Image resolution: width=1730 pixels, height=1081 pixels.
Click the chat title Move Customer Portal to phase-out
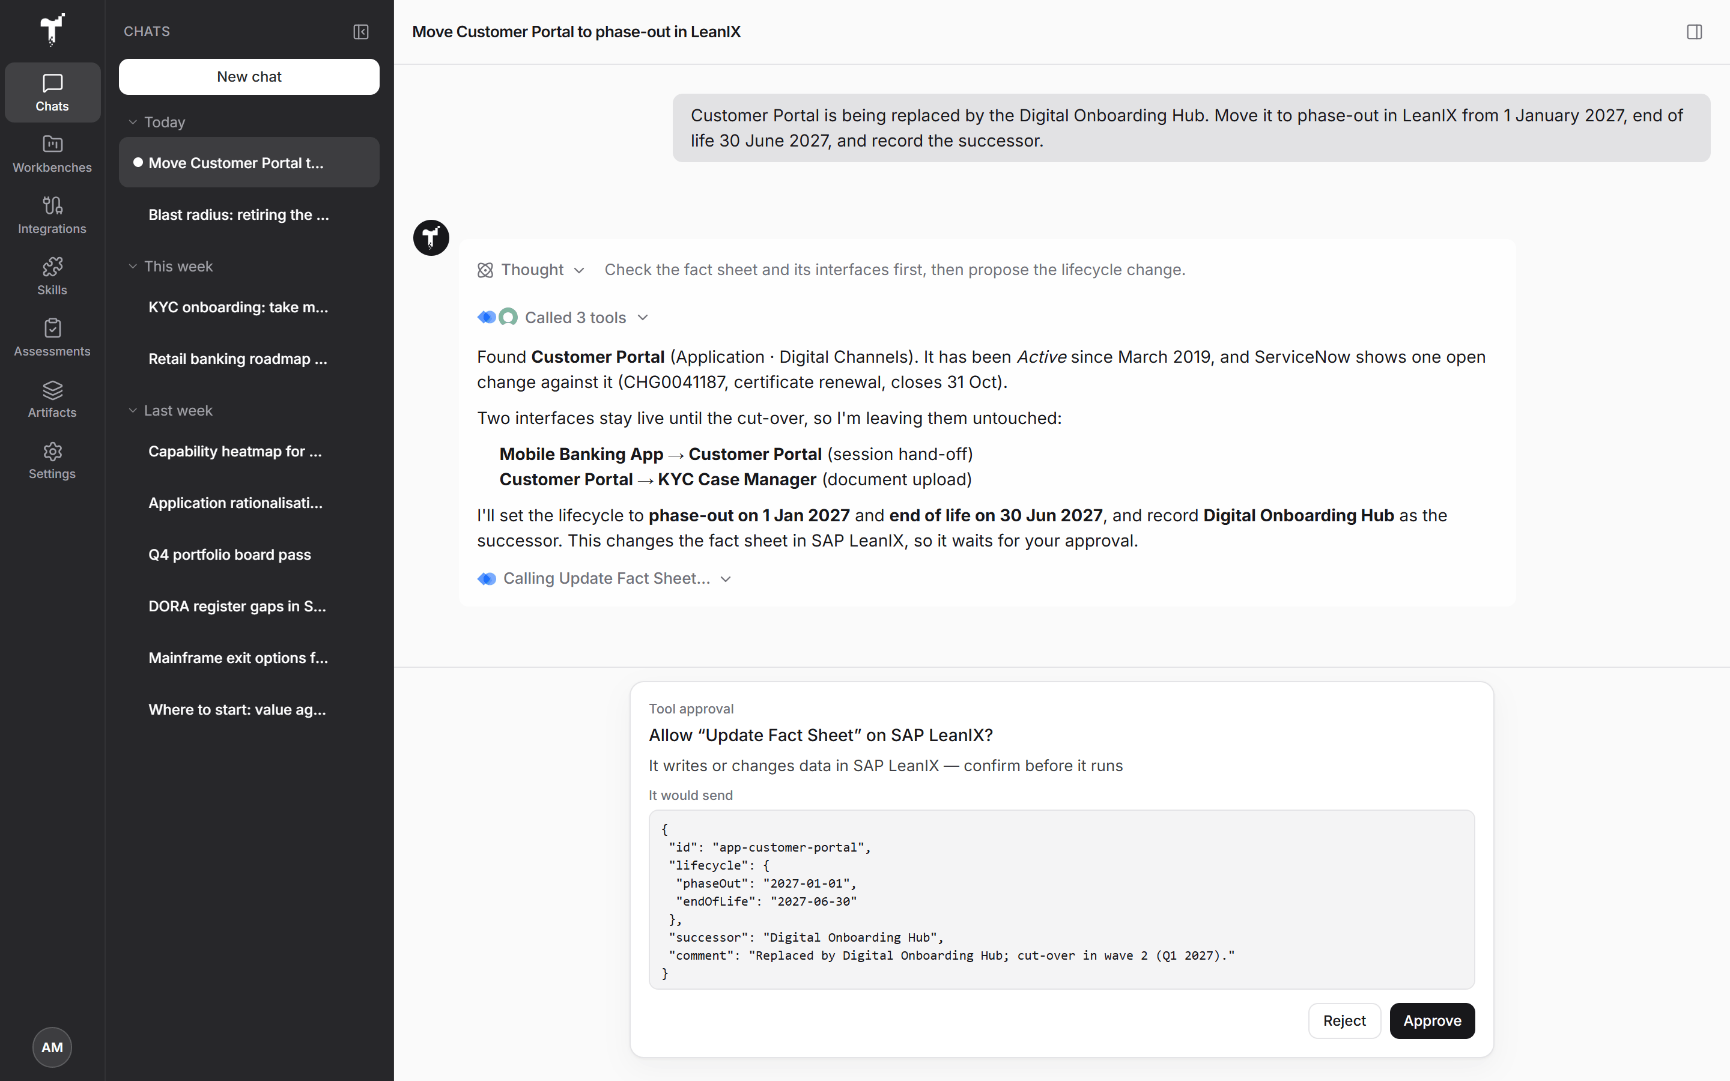576,32
